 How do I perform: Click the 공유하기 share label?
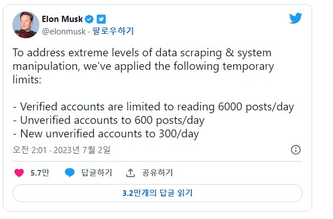157,172
